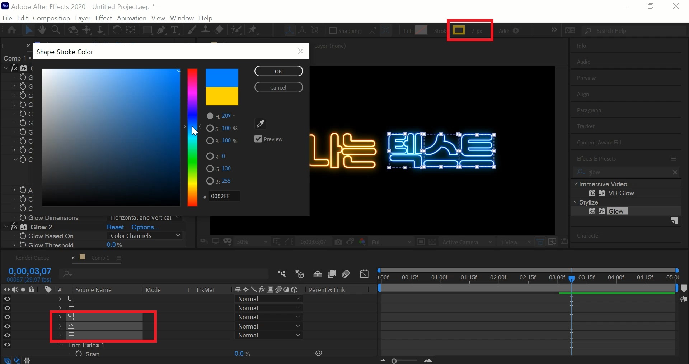The image size is (689, 364).
Task: Select the Roto Brush tool
Action: point(236,30)
